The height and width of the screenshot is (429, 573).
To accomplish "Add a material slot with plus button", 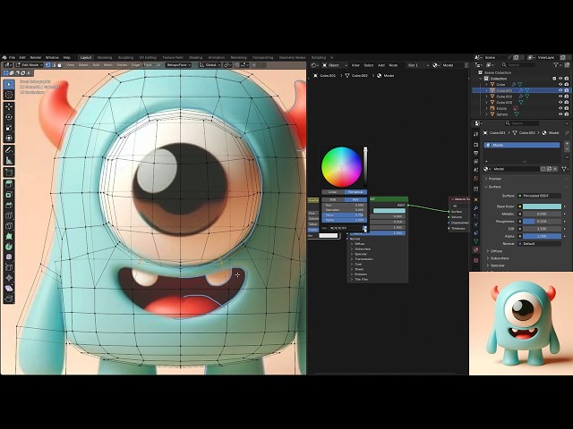I will click(x=567, y=144).
